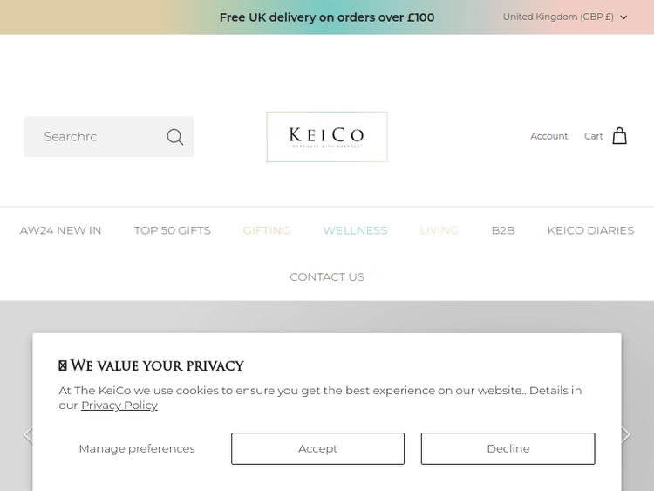Navigate to Wellness category

click(x=355, y=230)
